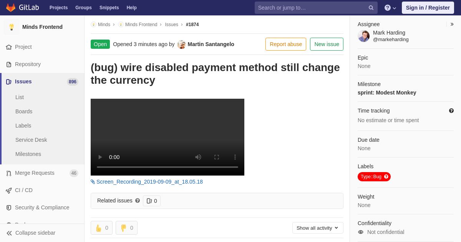Click the #1874 breadcrumb text
461x242 pixels.
(192, 25)
